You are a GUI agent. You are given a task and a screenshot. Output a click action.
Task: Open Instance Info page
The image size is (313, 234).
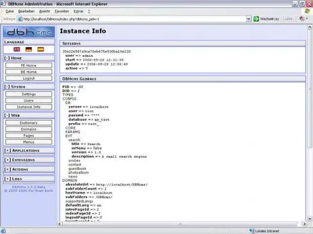pos(29,107)
